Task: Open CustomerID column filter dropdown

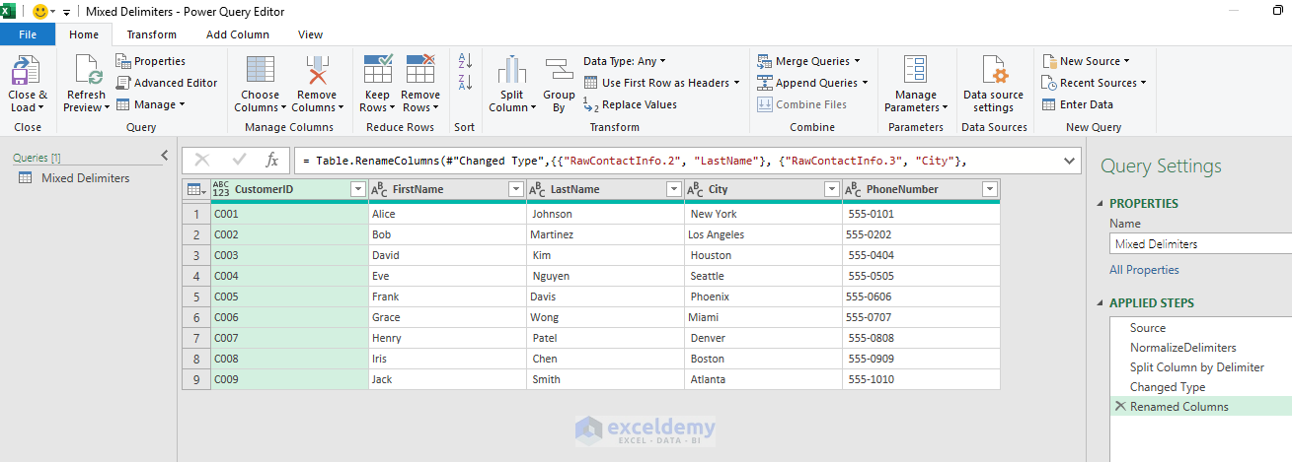Action: pyautogui.click(x=358, y=189)
